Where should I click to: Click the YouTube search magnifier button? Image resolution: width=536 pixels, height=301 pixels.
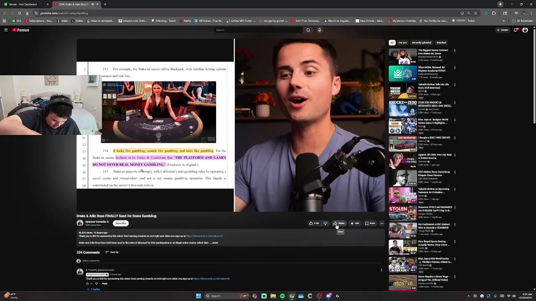pyautogui.click(x=308, y=30)
